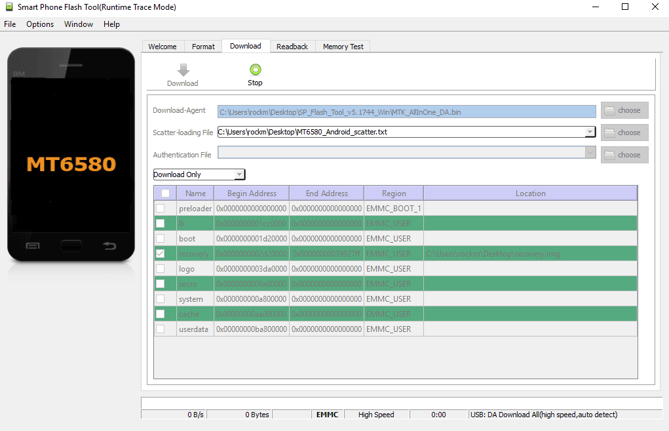Click the progress bar above status bar
The height and width of the screenshot is (431, 669).
coord(402,403)
